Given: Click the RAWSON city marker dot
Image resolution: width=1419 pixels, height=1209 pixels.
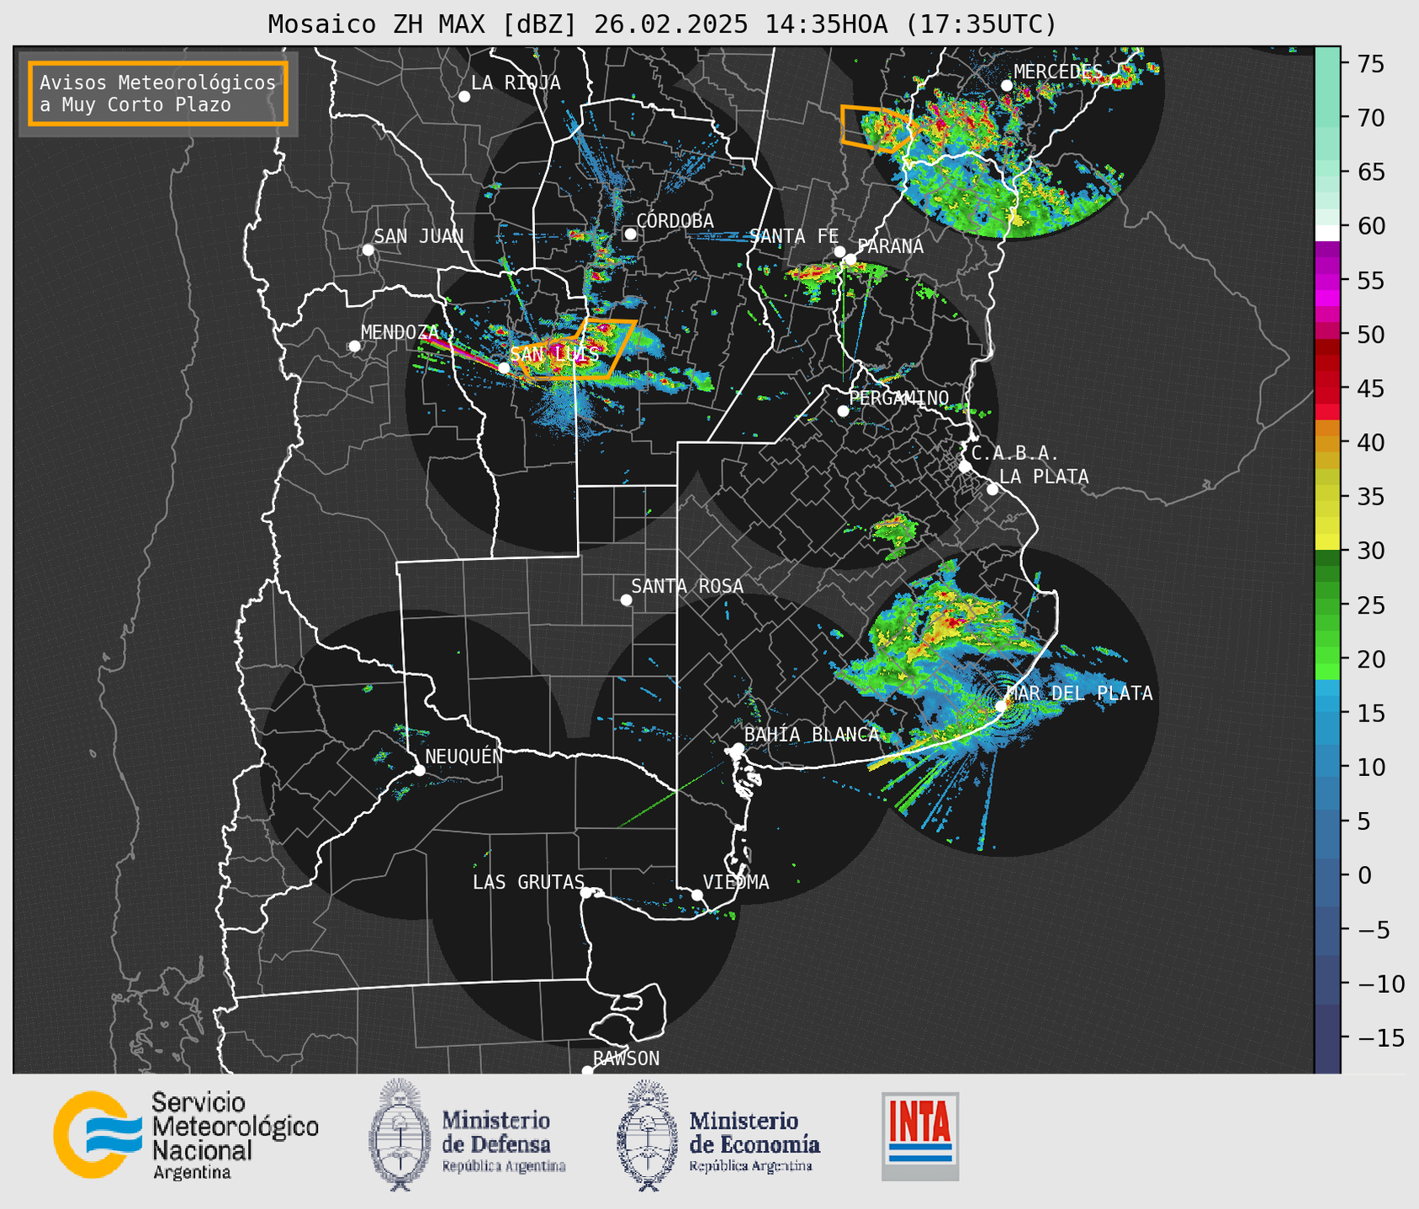Looking at the screenshot, I should point(587,1071).
